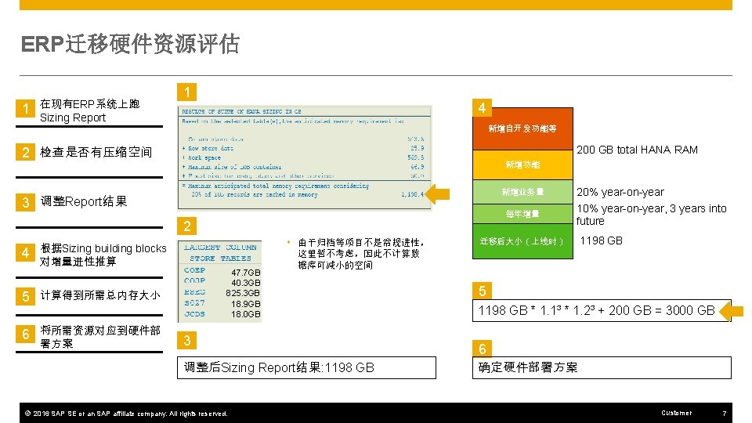This screenshot has width=752, height=423.
Task: Click the step "计算得到所需总内存大小"
Action: [x=100, y=295]
